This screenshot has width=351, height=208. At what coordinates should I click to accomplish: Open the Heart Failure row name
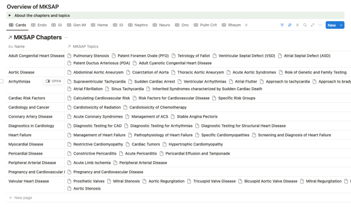(x=20, y=135)
